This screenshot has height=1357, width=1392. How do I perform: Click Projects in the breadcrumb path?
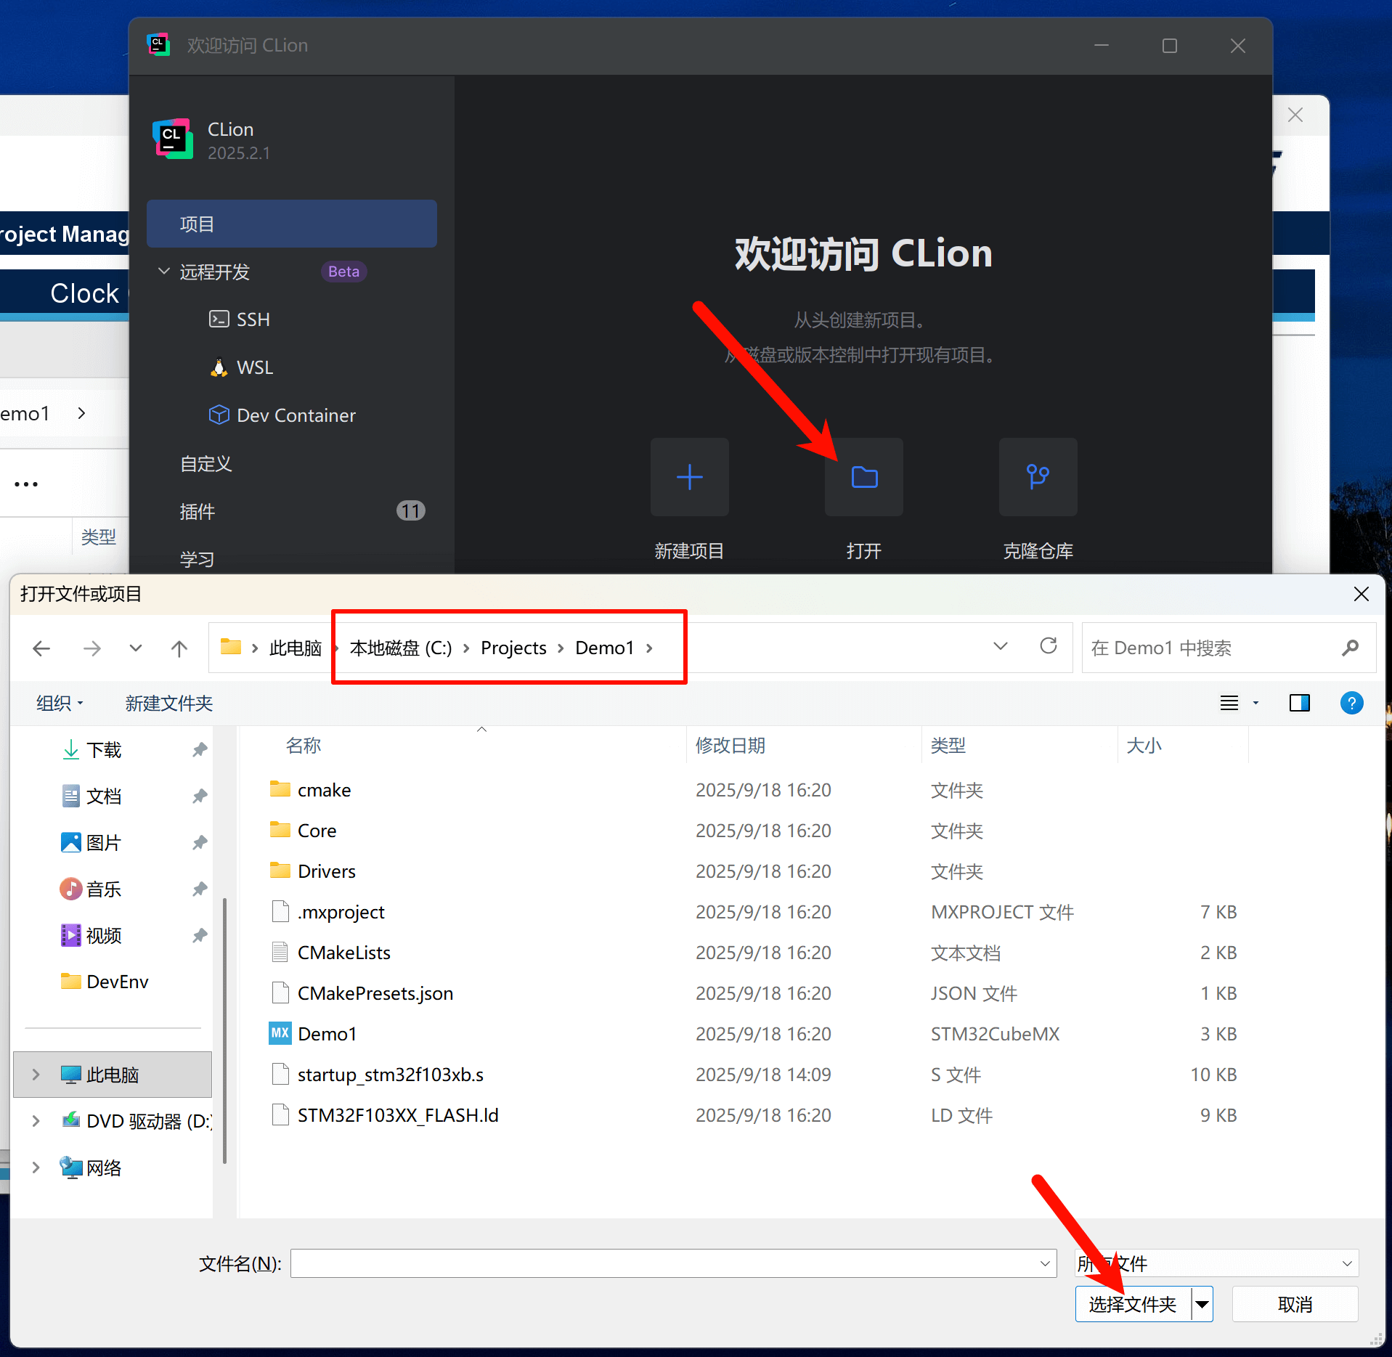(x=513, y=648)
